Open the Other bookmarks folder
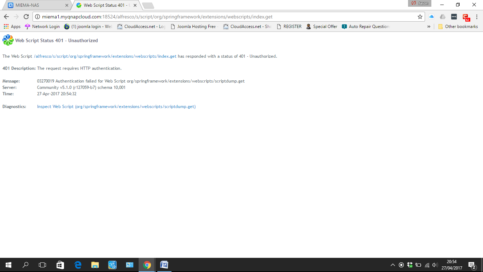The image size is (483, 272). (458, 27)
